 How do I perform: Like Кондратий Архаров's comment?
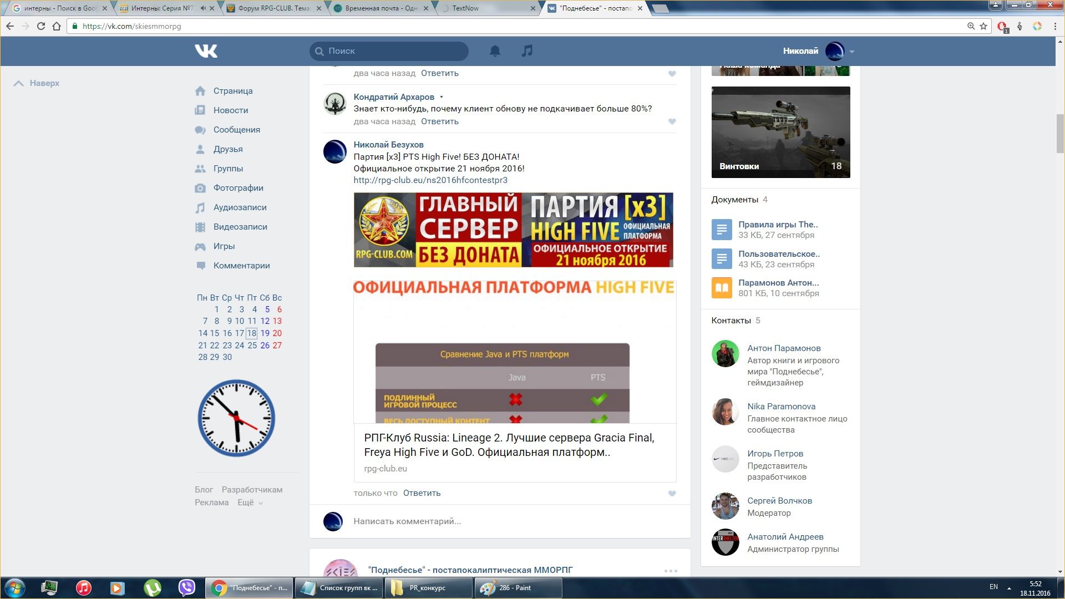coord(672,121)
